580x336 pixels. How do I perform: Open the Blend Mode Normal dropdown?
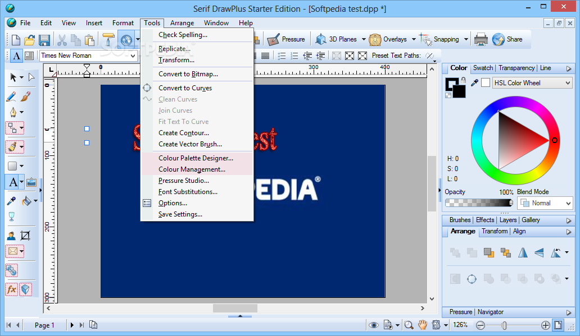[569, 203]
